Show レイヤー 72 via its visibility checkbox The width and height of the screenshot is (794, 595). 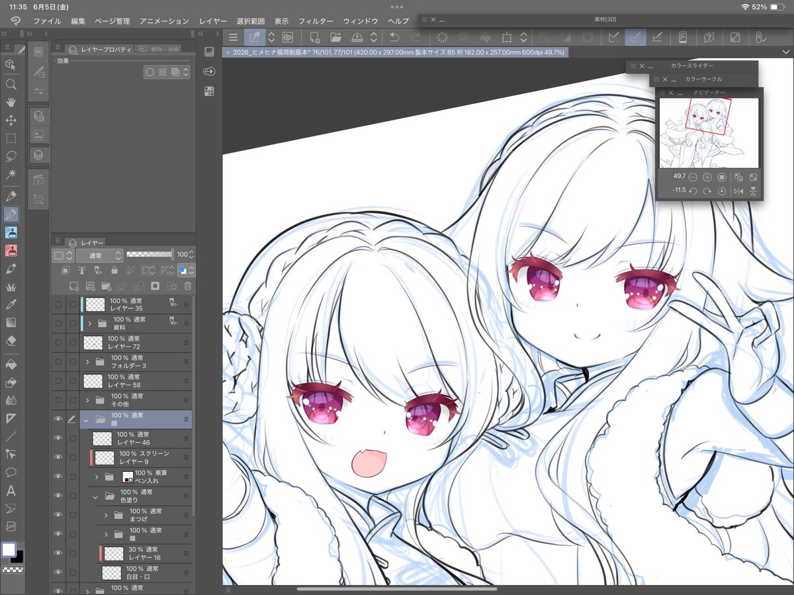[58, 343]
